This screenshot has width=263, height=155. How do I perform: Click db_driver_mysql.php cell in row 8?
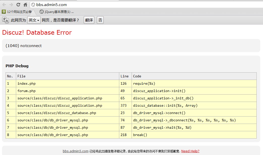click(x=68, y=135)
